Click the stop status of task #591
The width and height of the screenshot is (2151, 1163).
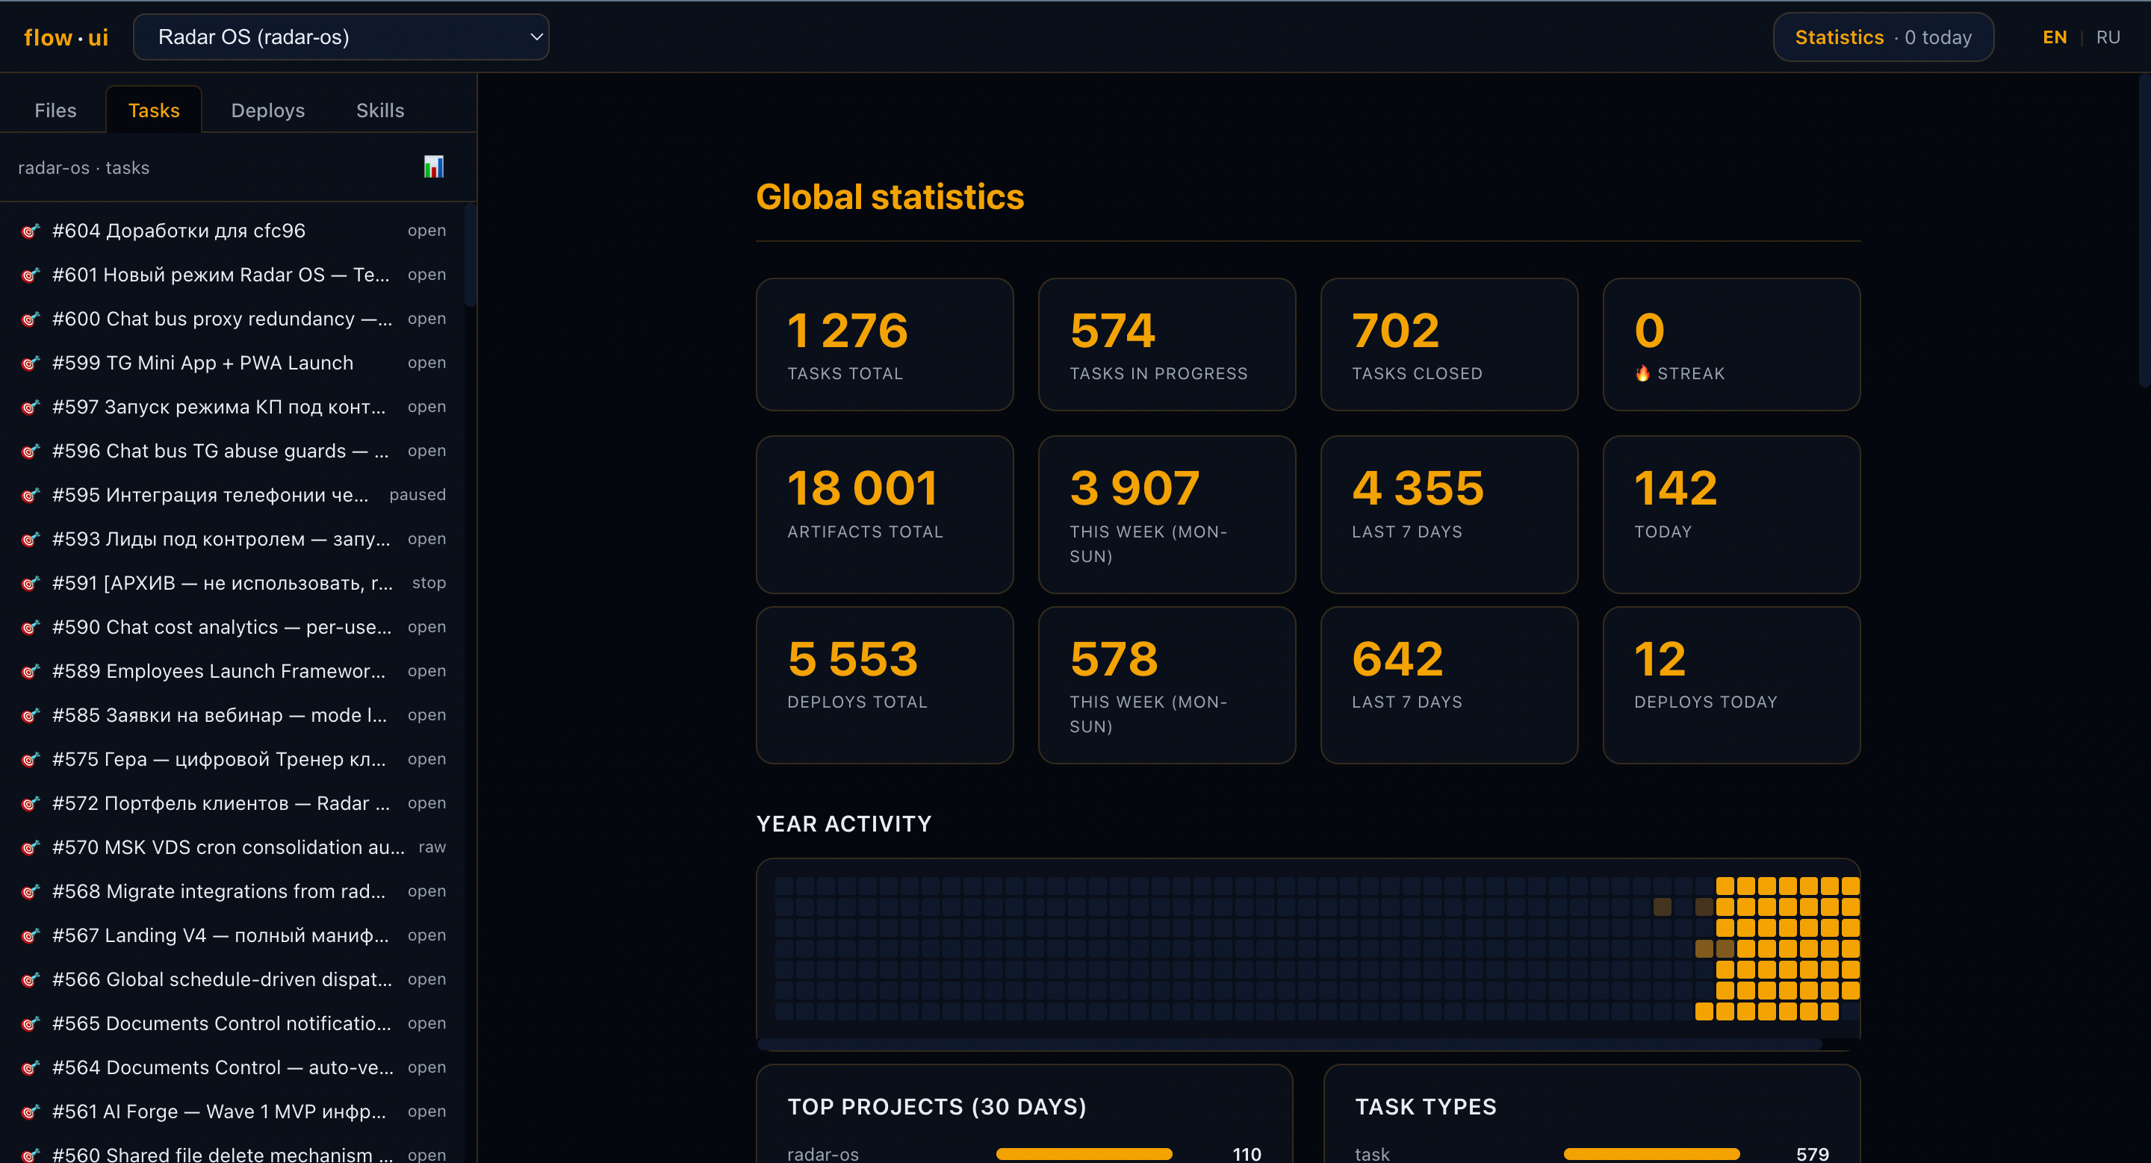(x=429, y=583)
